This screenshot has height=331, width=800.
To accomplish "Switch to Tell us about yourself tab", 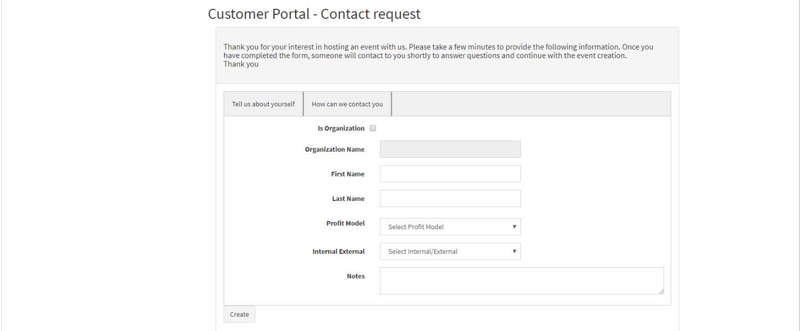I will 264,104.
